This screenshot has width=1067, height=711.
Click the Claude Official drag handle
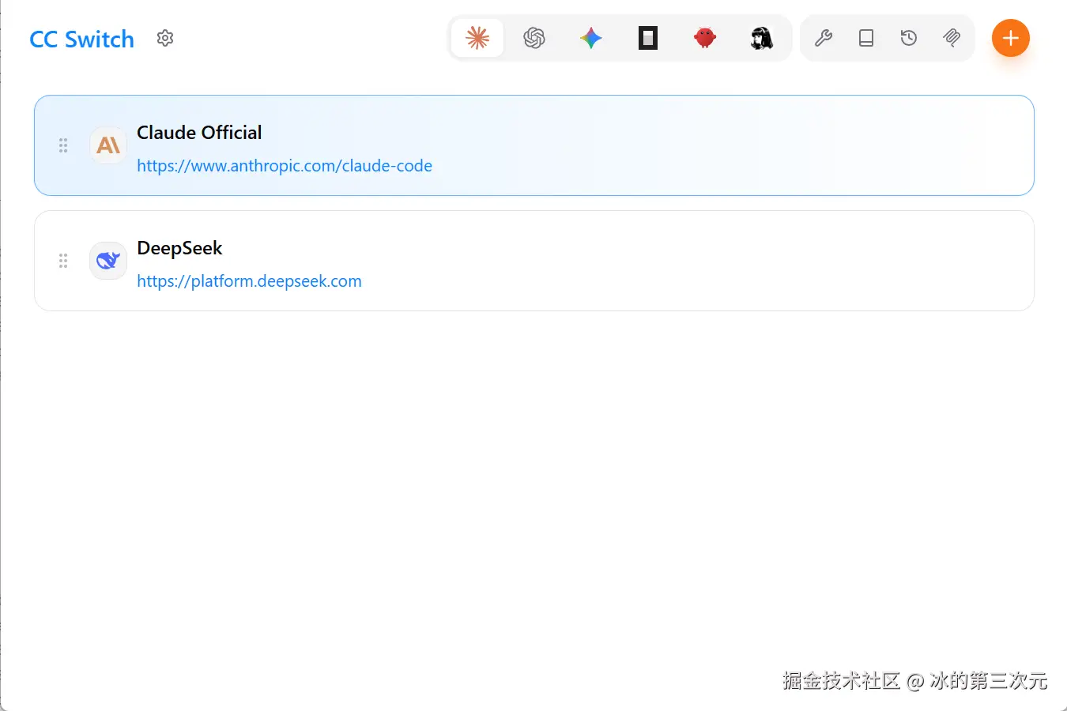click(63, 145)
